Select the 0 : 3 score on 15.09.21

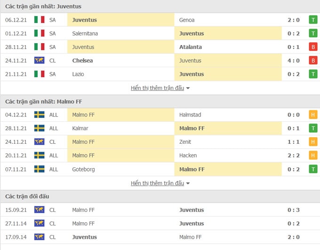coord(294,210)
